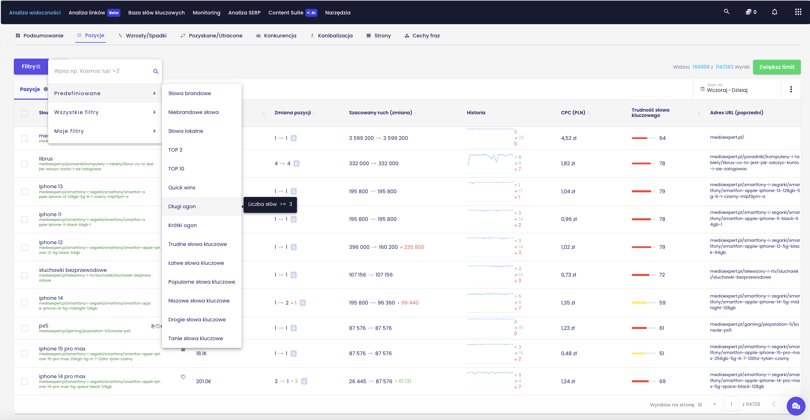Open the three-dot table options menu

click(x=791, y=89)
